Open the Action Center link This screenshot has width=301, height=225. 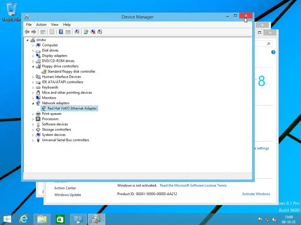point(65,188)
